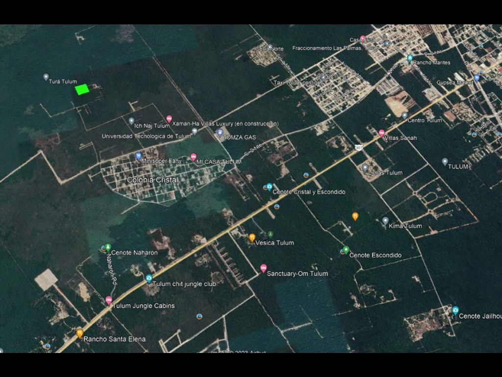Open the Kima Tulum location pin
This screenshot has width=502, height=377.
coord(385,221)
